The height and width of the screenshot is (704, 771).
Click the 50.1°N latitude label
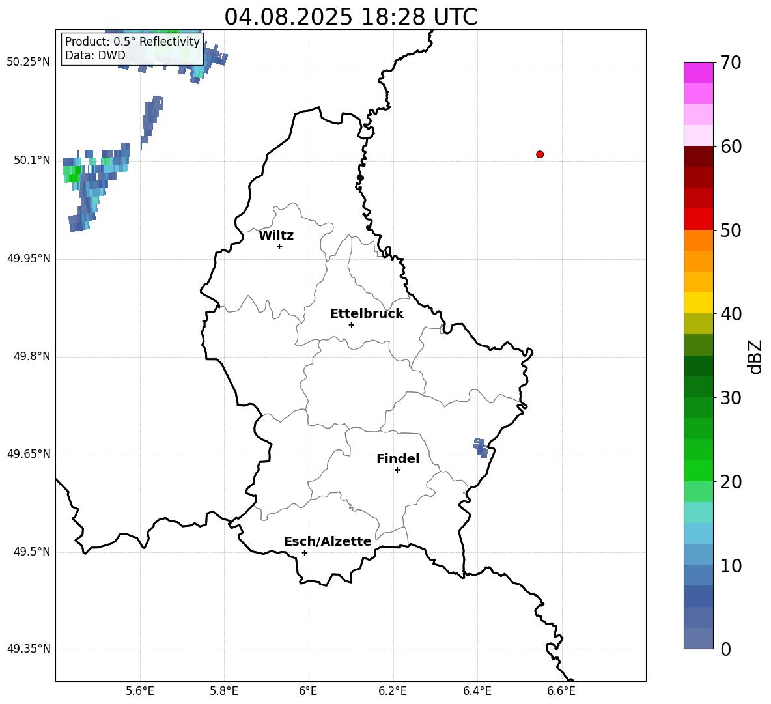pos(32,160)
